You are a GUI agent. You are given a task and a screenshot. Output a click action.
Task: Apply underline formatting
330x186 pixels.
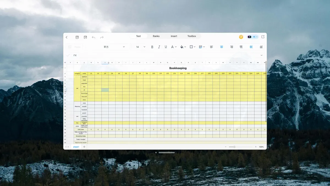166,47
